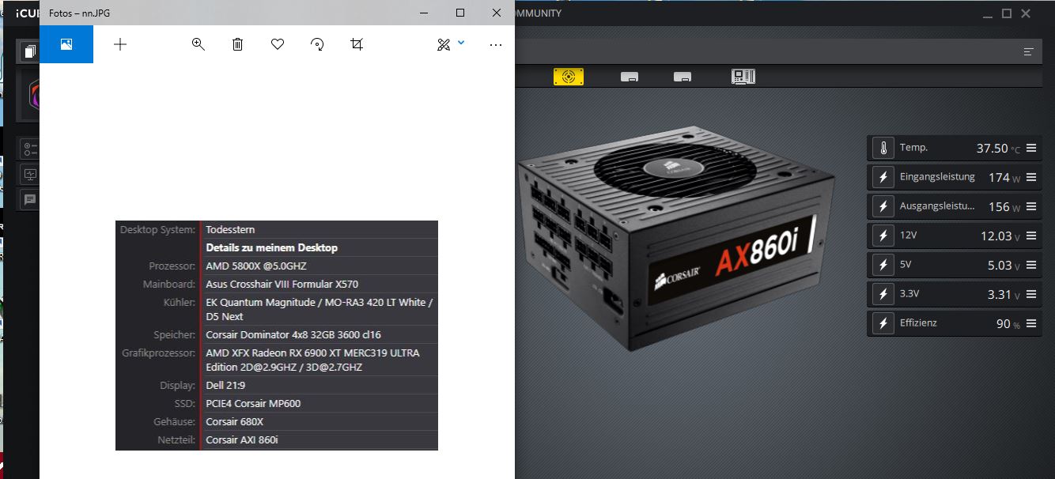Screen dimensions: 1055x479
Task: Click the 156 W output power value
Action: 1004,207
